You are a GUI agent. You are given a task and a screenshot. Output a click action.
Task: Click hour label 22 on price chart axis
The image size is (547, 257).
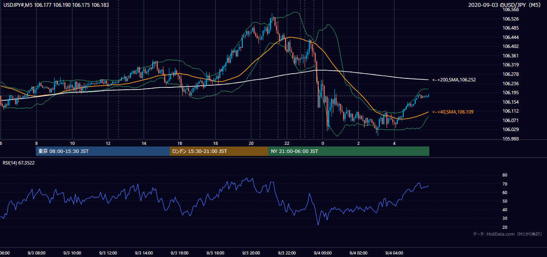click(x=287, y=143)
